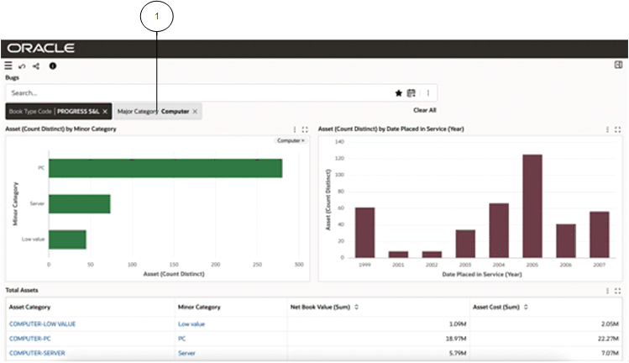This screenshot has width=629, height=363.
Task: Toggle the side panel icon at top right
Action: point(618,65)
